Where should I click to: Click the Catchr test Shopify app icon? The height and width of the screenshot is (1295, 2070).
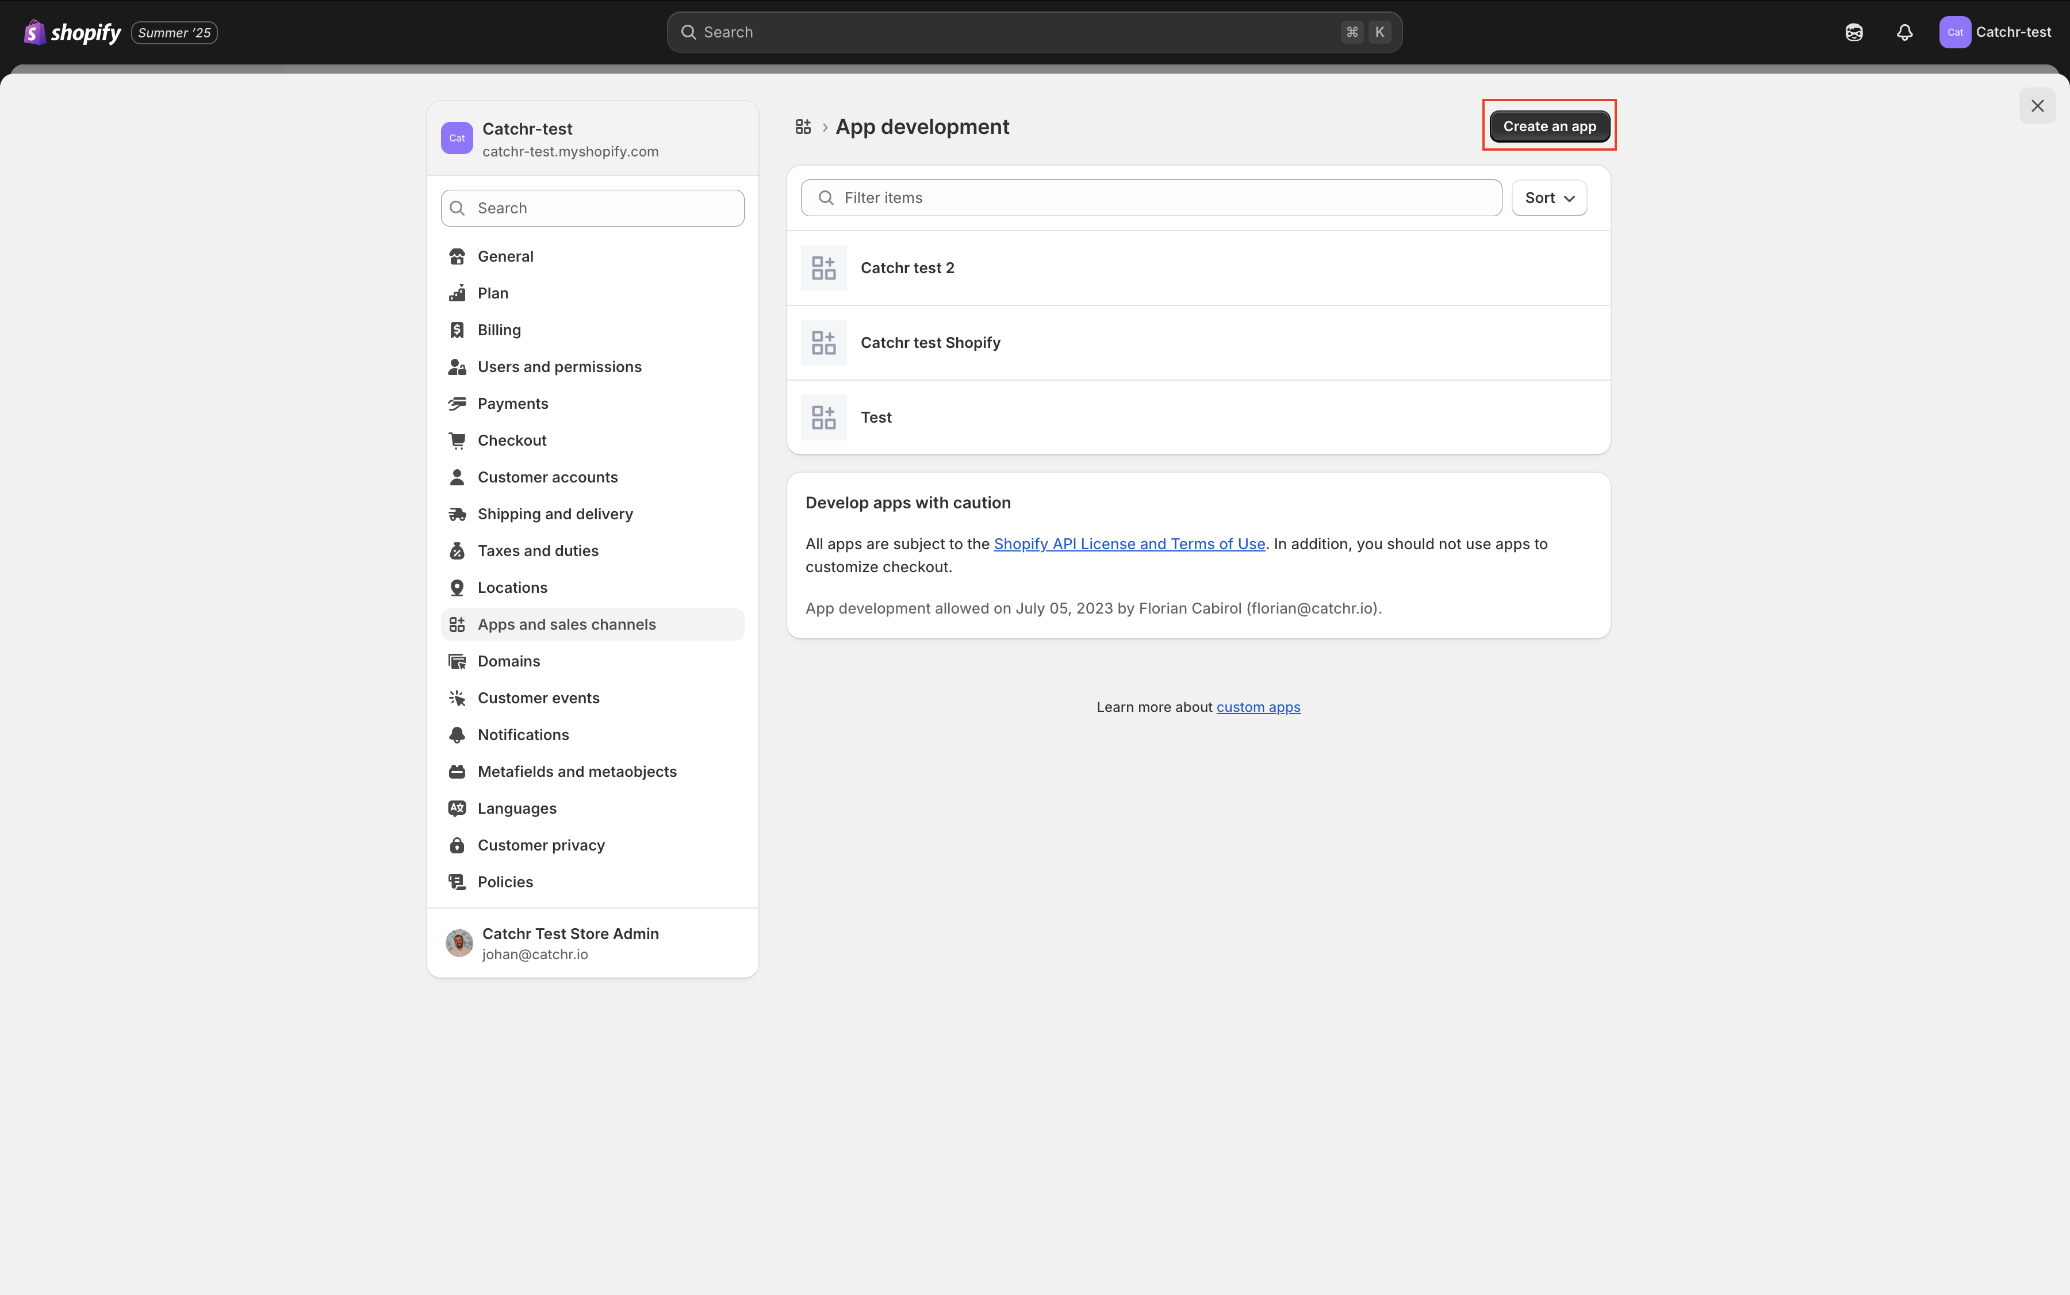[823, 343]
